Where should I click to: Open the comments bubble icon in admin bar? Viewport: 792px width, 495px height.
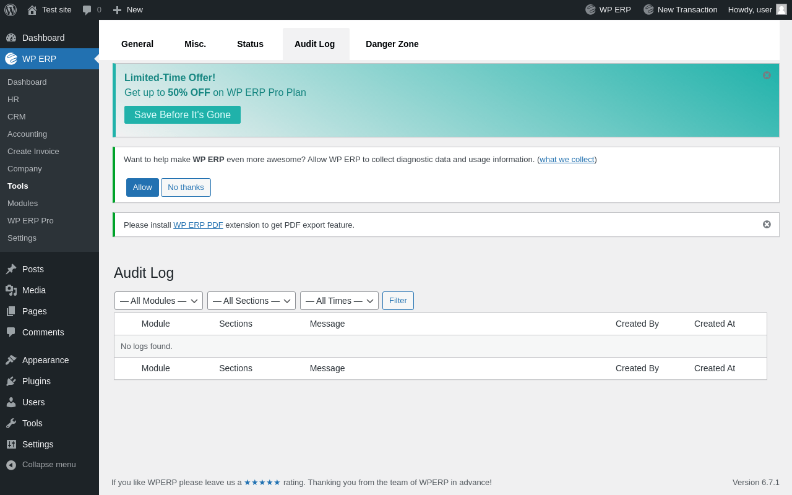click(87, 10)
